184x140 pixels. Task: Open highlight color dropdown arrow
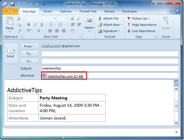(33, 31)
